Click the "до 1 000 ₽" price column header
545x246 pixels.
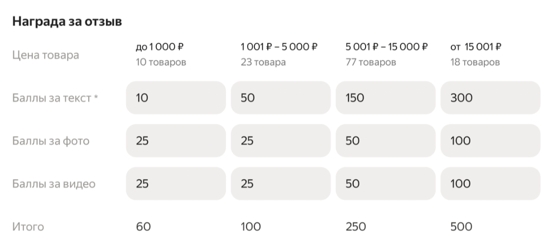pyautogui.click(x=160, y=47)
